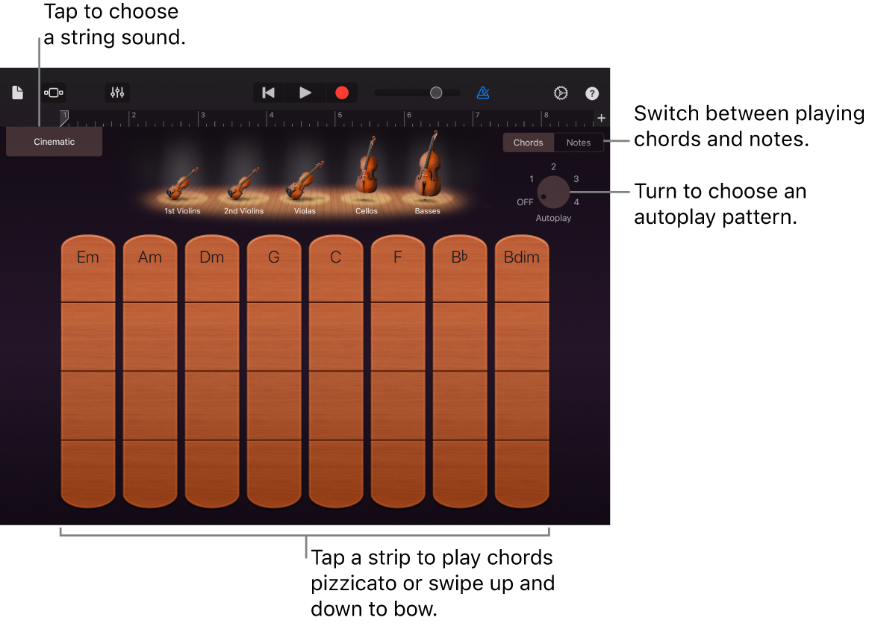Open the song settings gear
Screen dimensions: 872x629
[x=561, y=93]
